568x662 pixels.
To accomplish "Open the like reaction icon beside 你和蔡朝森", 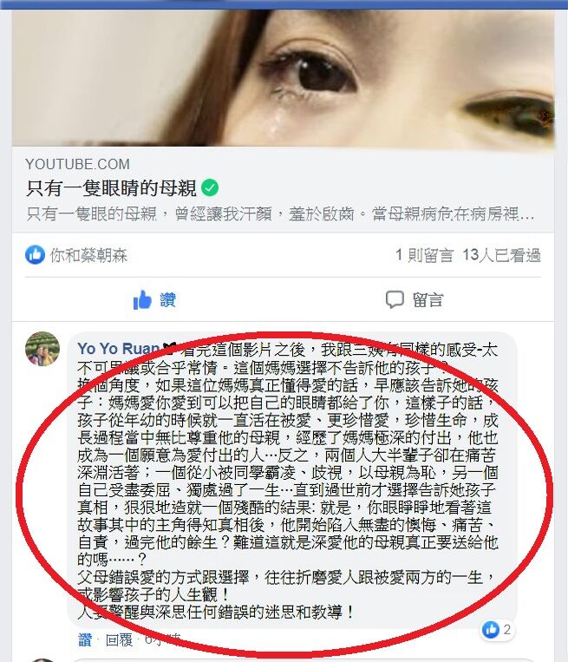I will click(x=35, y=255).
